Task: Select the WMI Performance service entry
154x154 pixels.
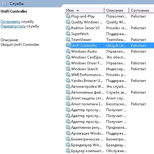Action: click(110, 75)
